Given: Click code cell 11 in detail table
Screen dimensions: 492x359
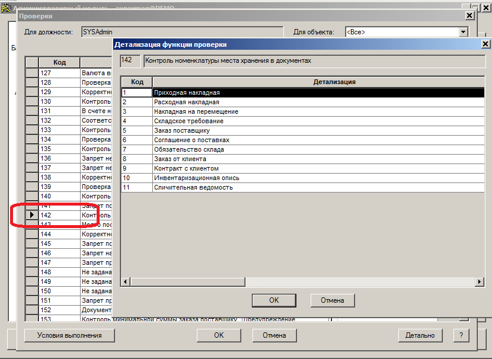Looking at the screenshot, I should (137, 187).
